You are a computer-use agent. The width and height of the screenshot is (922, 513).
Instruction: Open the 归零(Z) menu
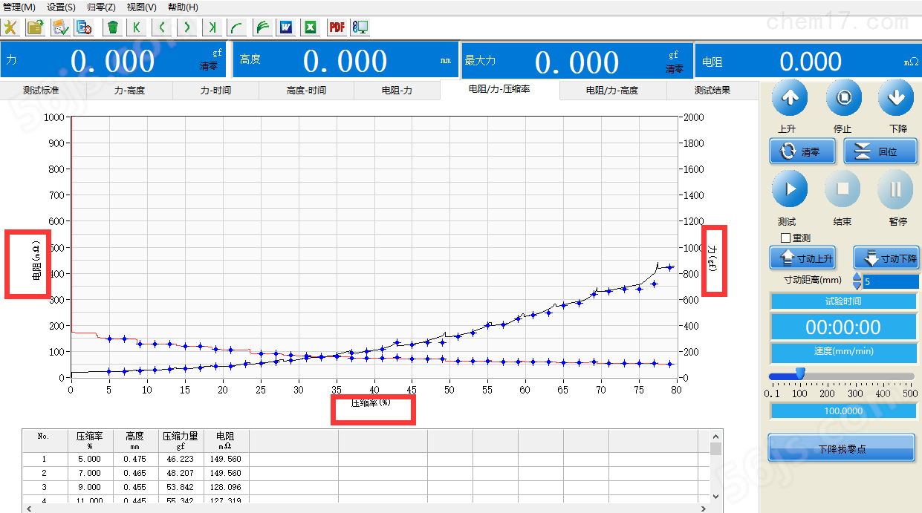(x=101, y=7)
